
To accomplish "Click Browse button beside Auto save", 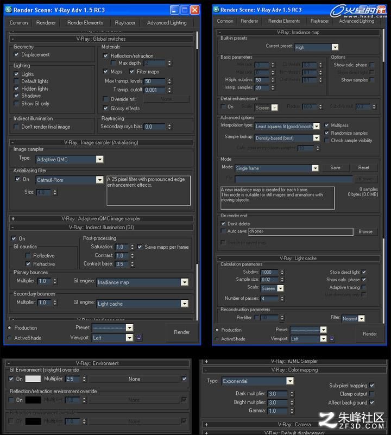I will point(365,231).
